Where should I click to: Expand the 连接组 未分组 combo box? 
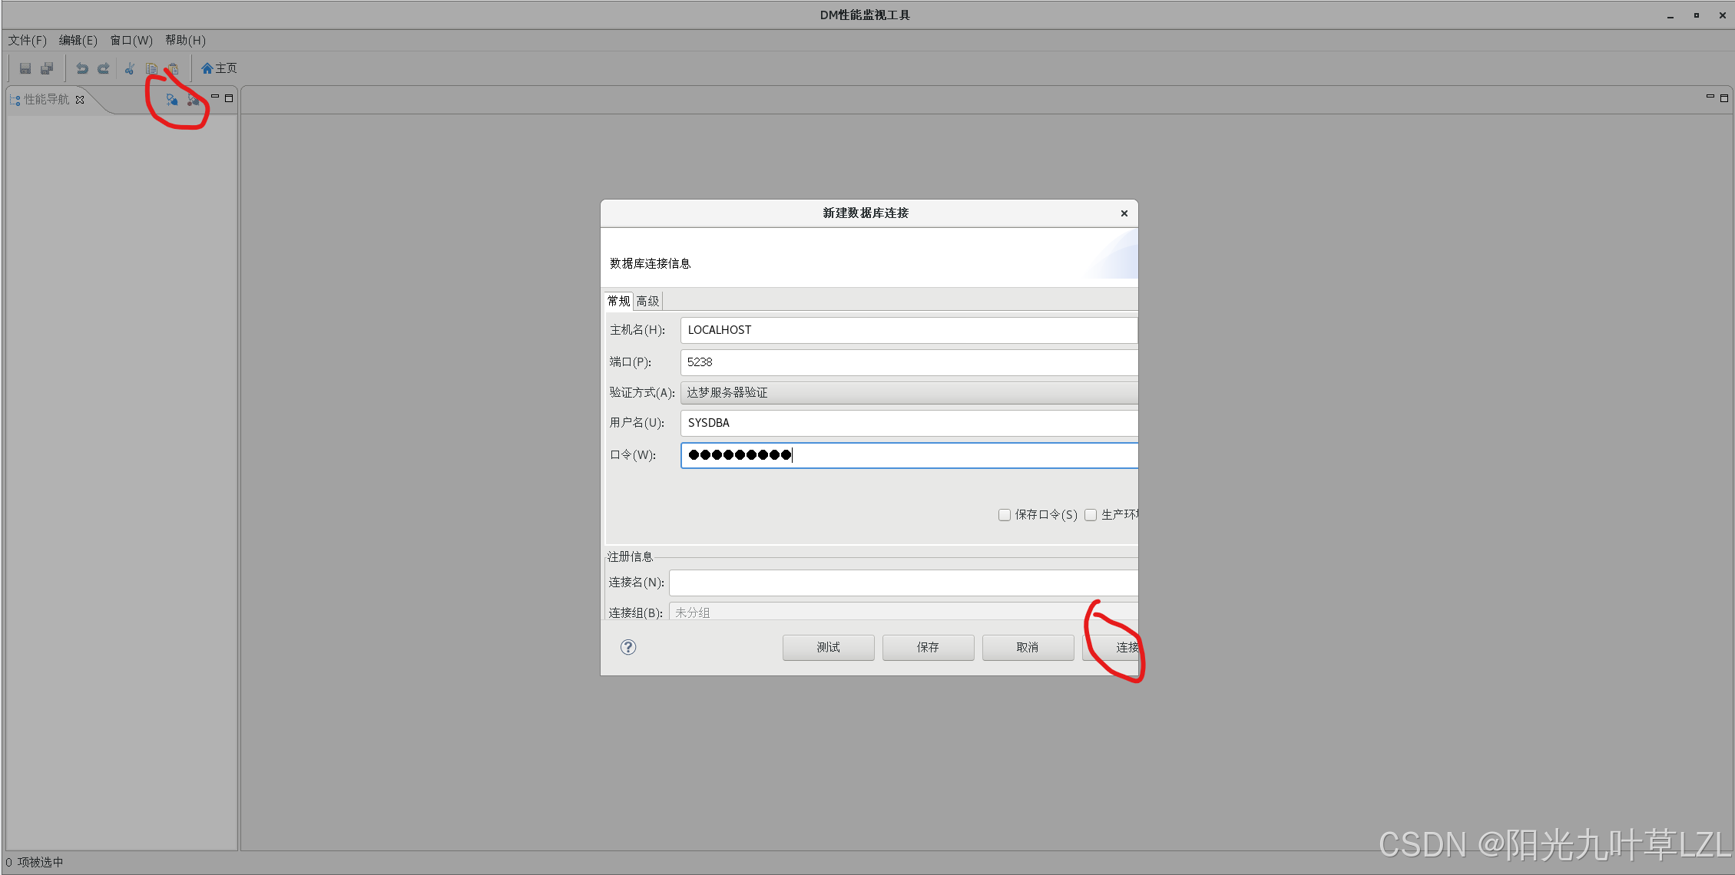[902, 612]
